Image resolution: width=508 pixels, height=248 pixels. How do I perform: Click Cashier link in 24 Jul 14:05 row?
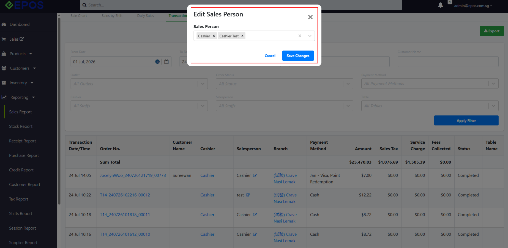point(207,175)
